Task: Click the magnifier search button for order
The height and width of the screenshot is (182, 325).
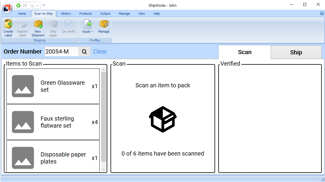Action: coord(84,52)
